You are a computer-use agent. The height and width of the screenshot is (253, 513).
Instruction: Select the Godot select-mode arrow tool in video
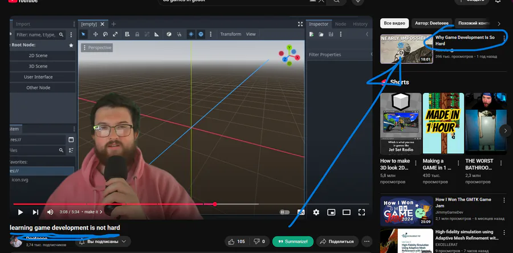coord(83,34)
